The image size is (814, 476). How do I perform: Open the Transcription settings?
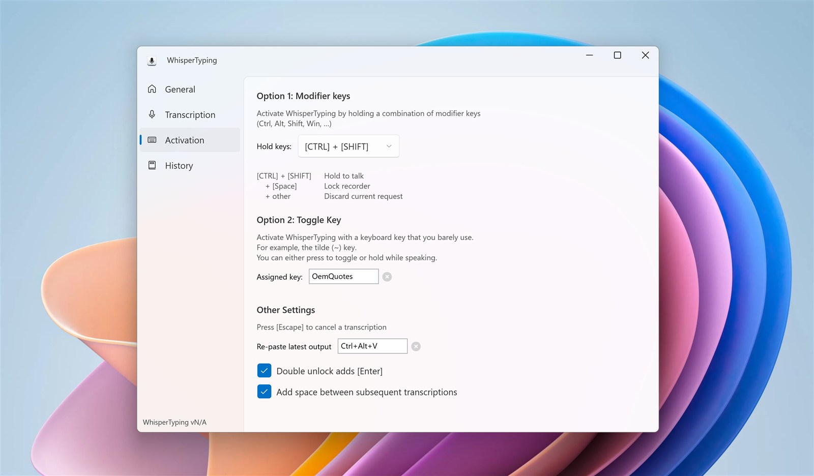(x=189, y=114)
